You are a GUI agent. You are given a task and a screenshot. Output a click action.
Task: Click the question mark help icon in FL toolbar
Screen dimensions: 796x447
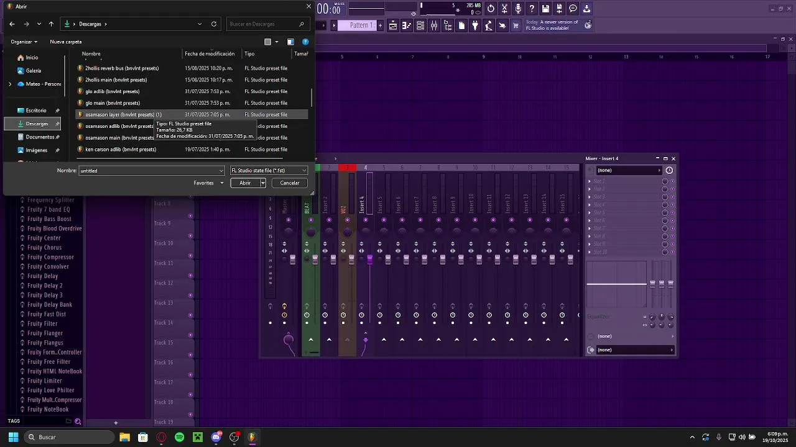[x=532, y=9]
